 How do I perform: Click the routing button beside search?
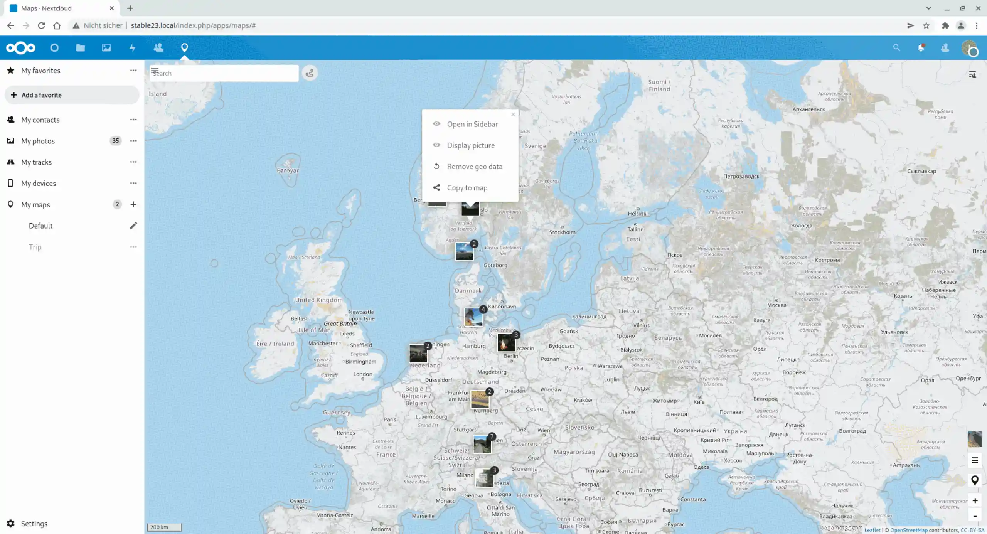pyautogui.click(x=310, y=73)
